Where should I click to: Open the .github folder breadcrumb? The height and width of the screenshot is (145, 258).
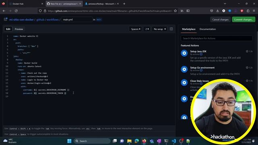(x=40, y=20)
